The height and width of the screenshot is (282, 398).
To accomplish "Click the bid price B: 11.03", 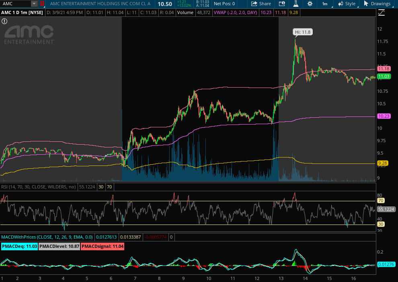I will (203, 2).
